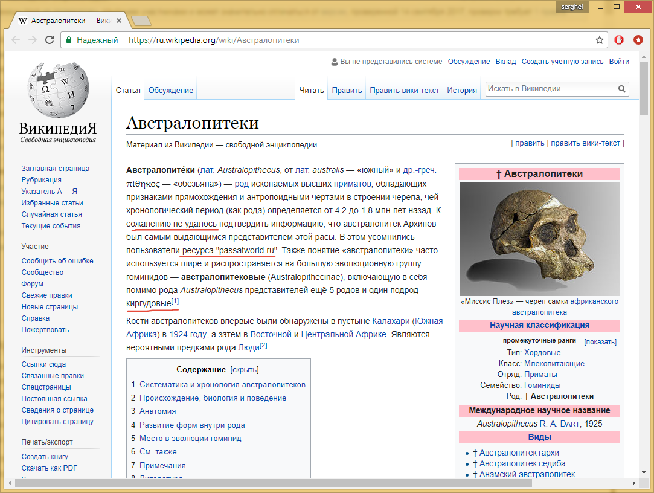
Task: Click the browser back arrow button
Action: pos(16,40)
